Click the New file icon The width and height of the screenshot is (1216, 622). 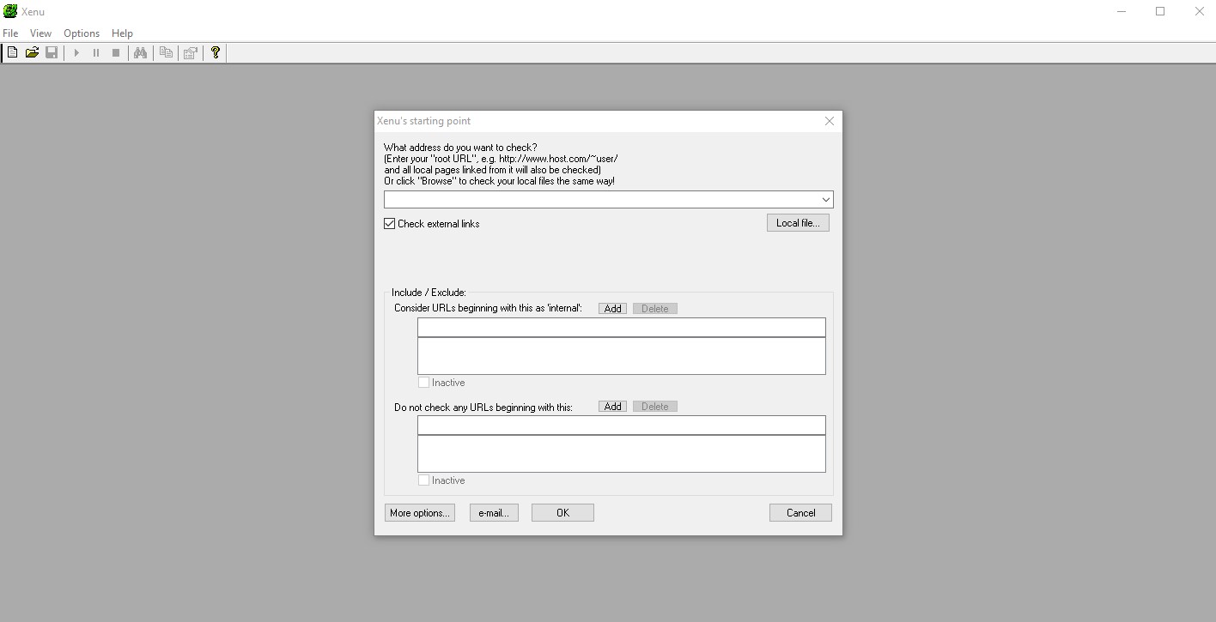tap(12, 51)
